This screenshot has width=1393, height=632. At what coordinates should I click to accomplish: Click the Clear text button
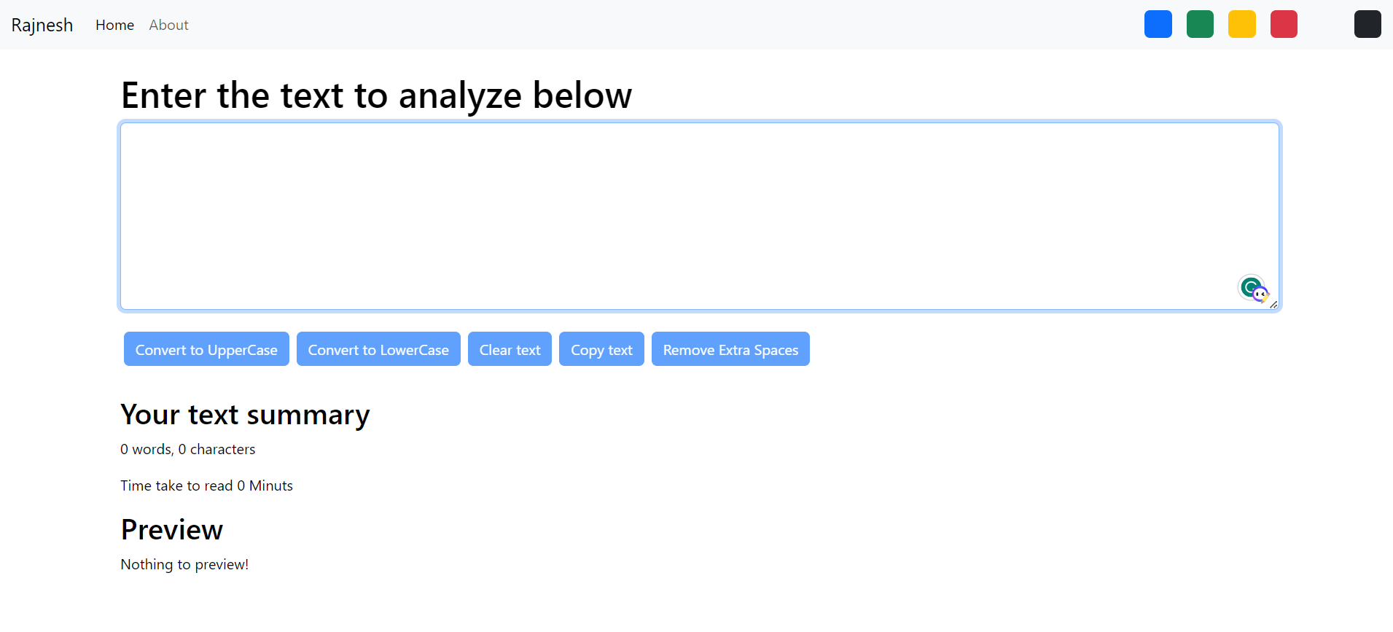pos(510,349)
